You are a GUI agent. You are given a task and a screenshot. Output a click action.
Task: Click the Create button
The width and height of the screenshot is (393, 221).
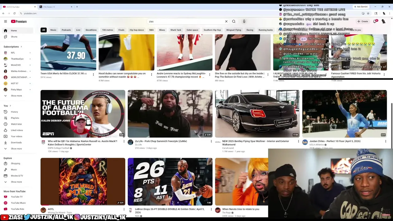pos(363,21)
